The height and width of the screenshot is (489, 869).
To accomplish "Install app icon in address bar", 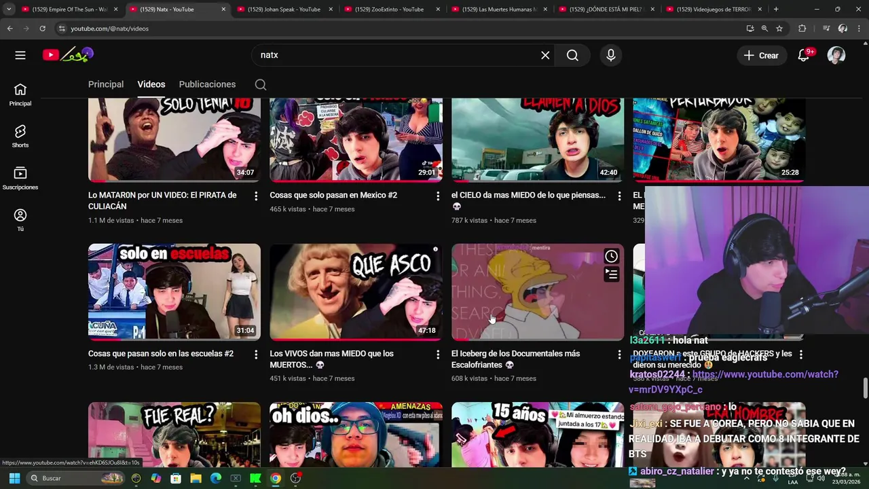I will click(x=750, y=29).
